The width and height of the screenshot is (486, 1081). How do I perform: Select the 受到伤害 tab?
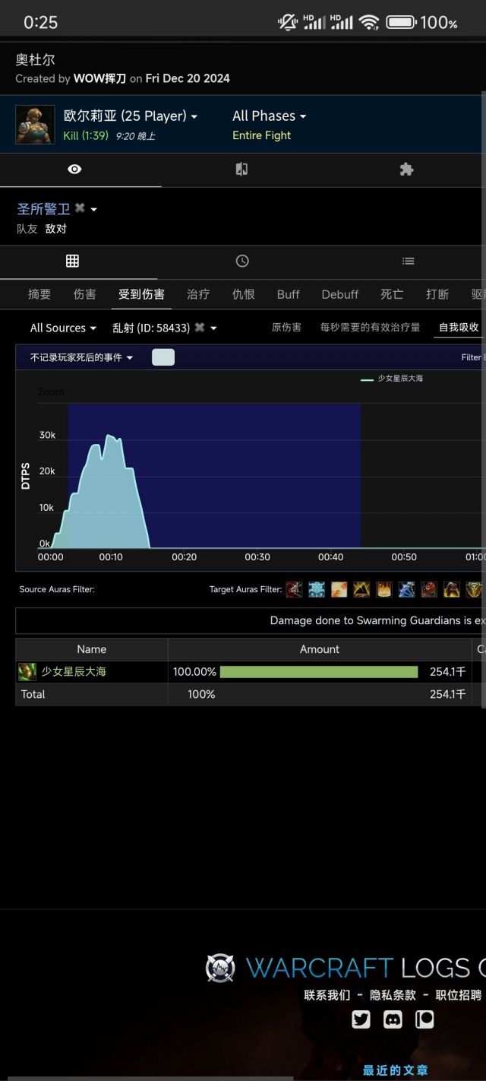point(141,294)
